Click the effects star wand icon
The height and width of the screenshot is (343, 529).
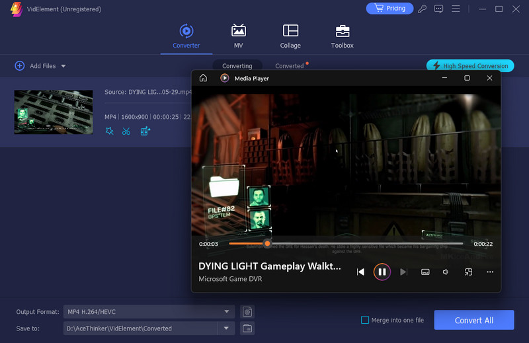coord(109,132)
